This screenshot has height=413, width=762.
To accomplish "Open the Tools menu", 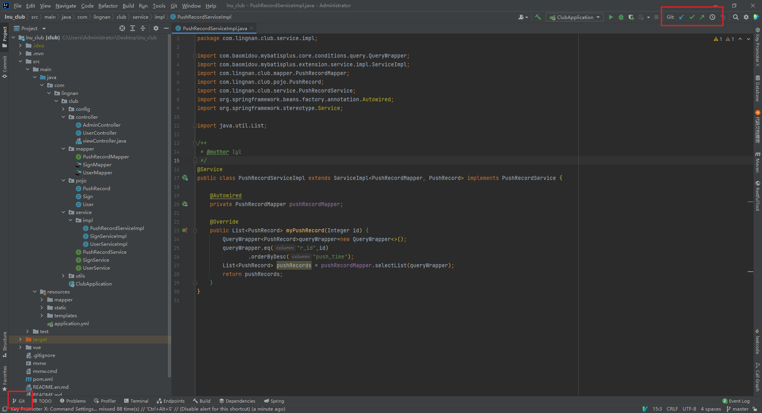I will tap(159, 6).
